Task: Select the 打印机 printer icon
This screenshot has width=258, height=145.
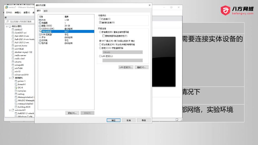Action: (x=40, y=40)
